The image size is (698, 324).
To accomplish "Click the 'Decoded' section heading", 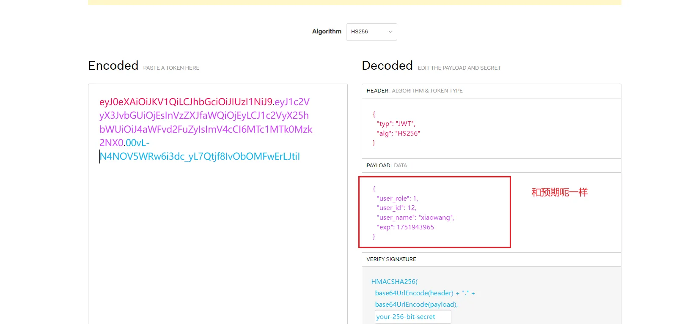I will pyautogui.click(x=387, y=66).
